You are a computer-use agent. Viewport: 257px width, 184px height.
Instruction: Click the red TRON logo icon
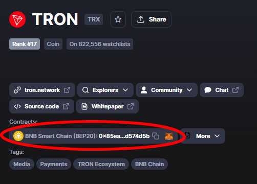click(x=17, y=19)
